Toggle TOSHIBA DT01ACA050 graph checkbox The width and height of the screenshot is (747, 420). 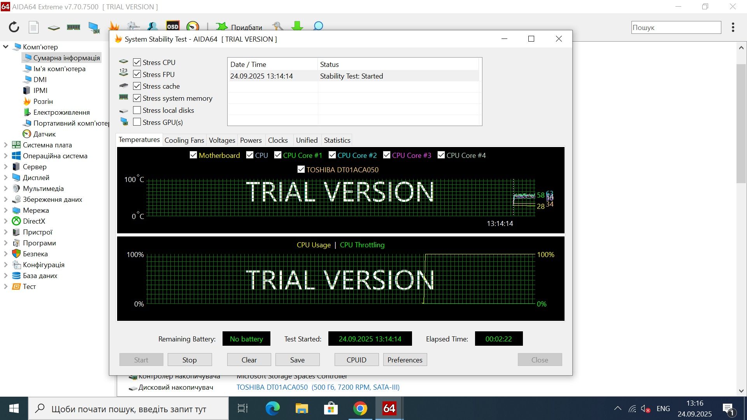pos(301,169)
